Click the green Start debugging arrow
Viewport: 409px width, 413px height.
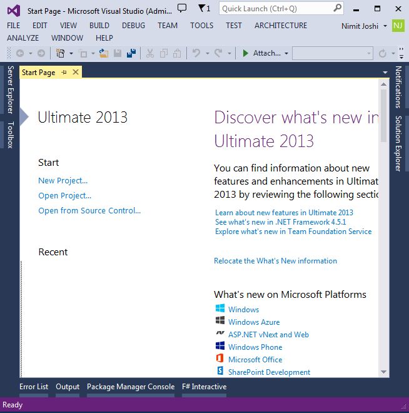point(245,53)
